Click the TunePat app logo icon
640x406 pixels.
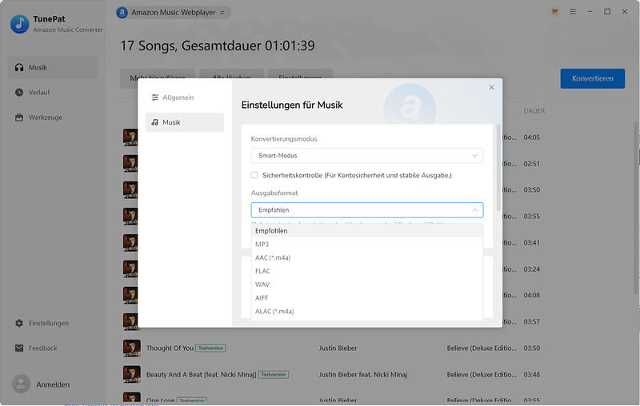tap(19, 24)
